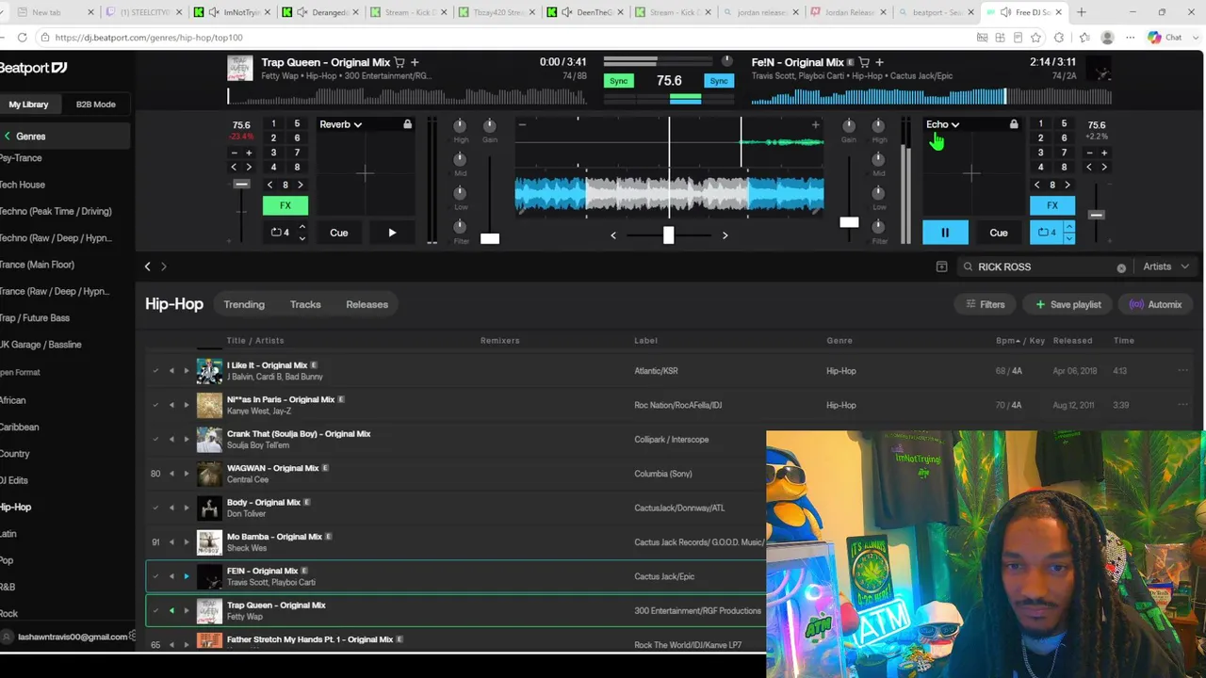Decrease left deck tempo with minus

coord(234,153)
